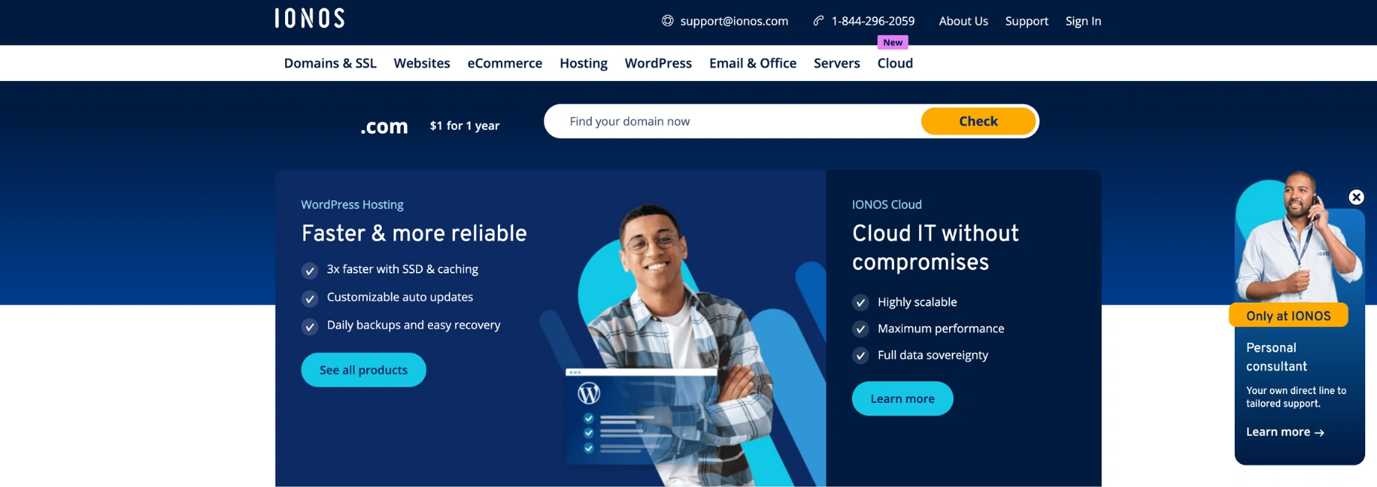
Task: Click the support email icon
Action: [x=668, y=21]
